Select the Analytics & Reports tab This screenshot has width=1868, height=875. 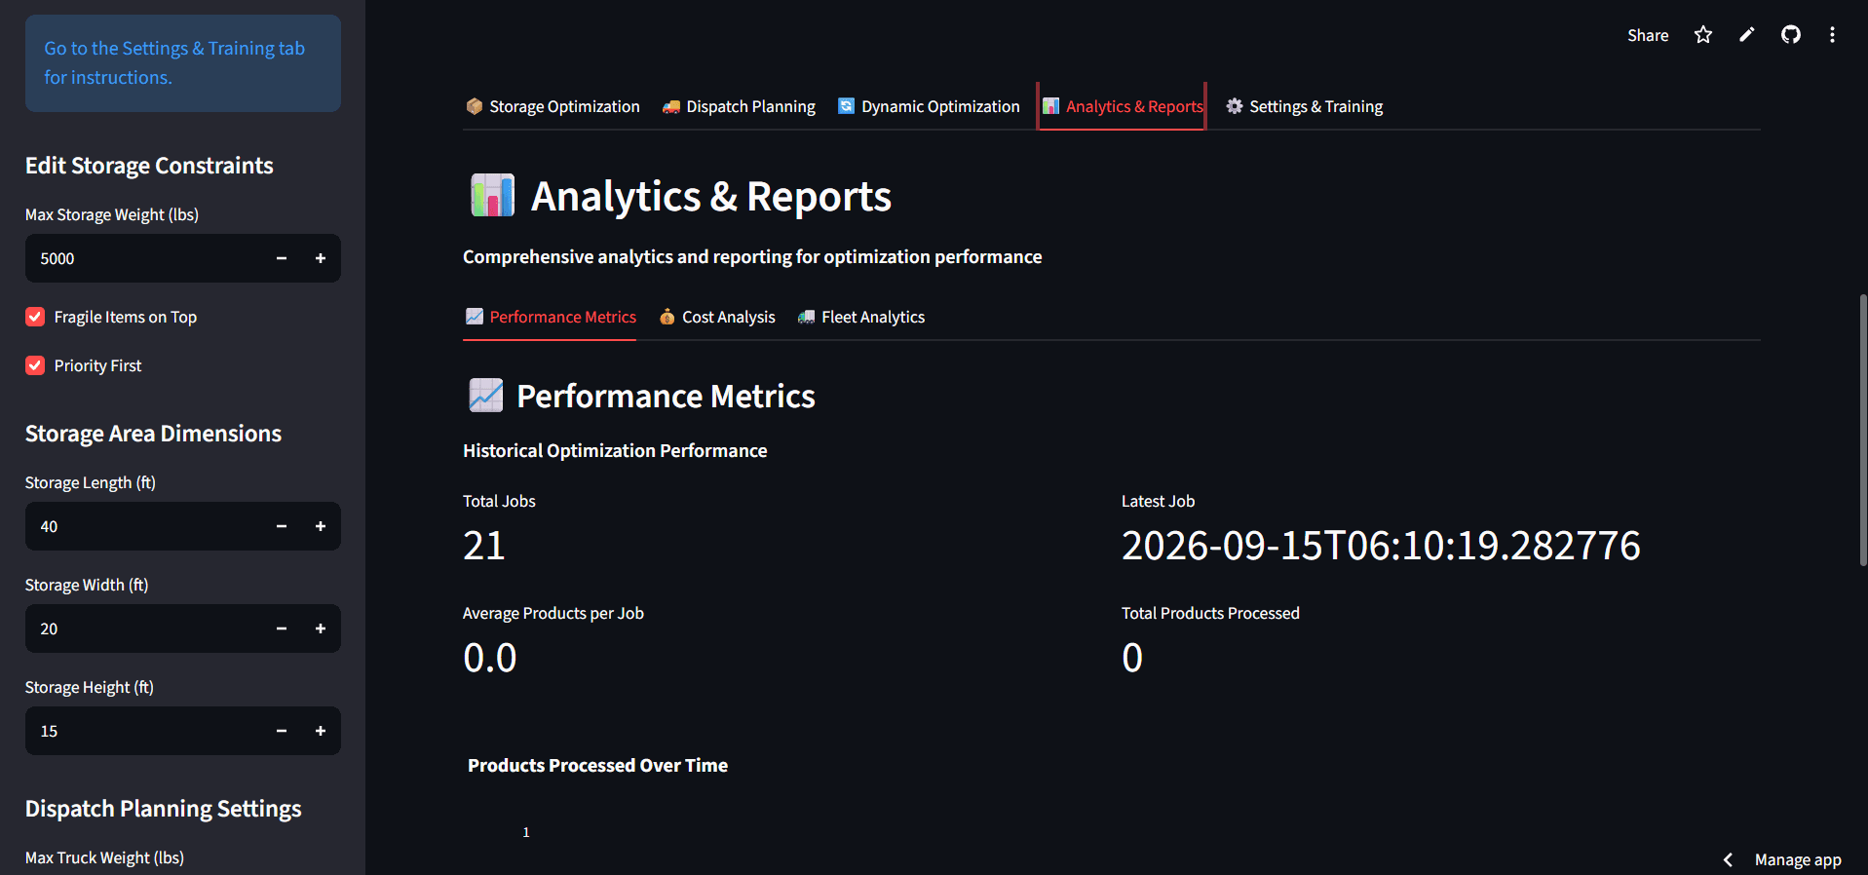[1123, 106]
